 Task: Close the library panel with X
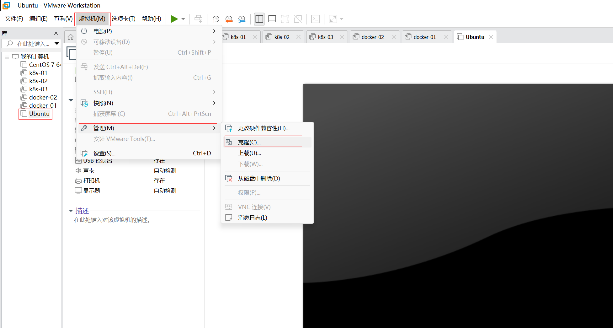pos(56,33)
